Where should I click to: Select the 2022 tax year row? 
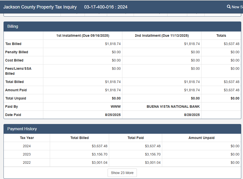[x=27, y=162]
